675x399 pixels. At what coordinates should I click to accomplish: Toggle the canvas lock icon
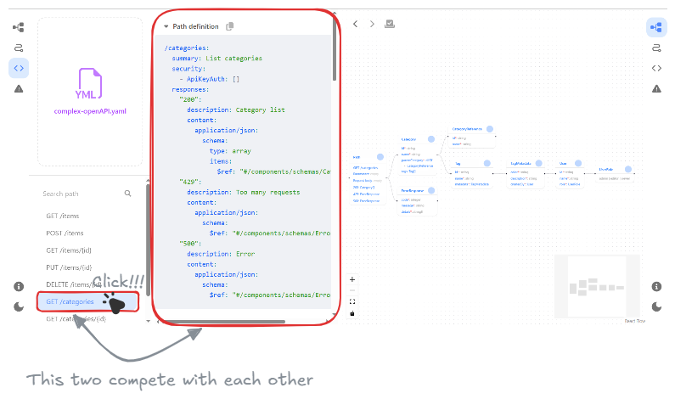click(x=352, y=313)
